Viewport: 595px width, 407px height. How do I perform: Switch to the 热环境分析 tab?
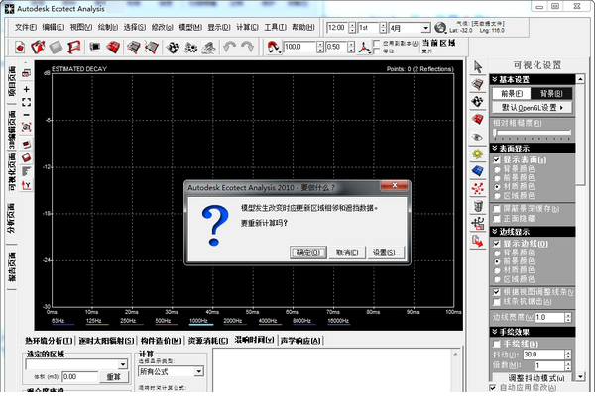pyautogui.click(x=49, y=341)
